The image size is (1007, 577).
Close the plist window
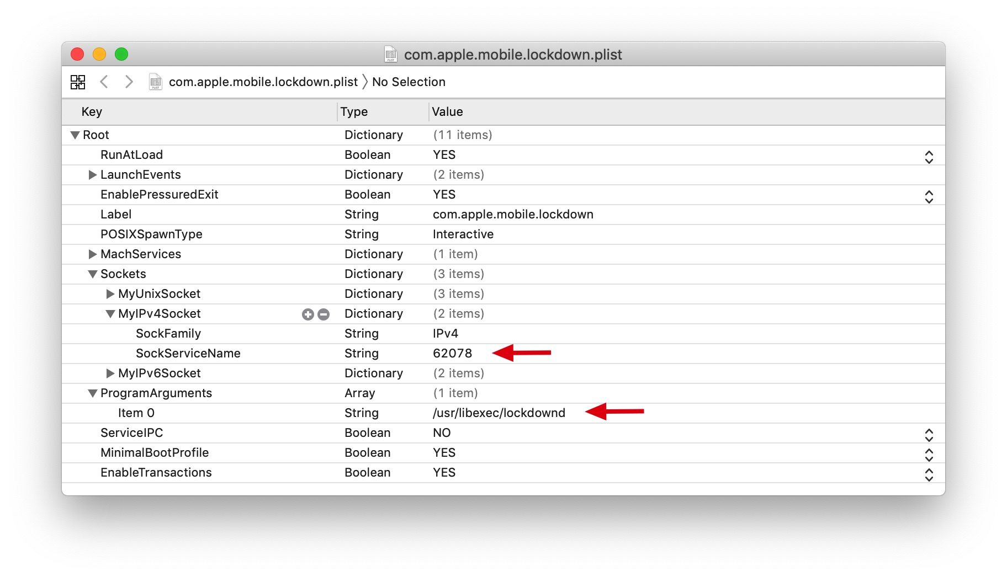[x=77, y=54]
